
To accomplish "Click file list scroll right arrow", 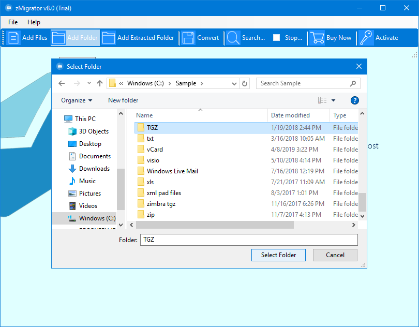I will tap(354, 225).
